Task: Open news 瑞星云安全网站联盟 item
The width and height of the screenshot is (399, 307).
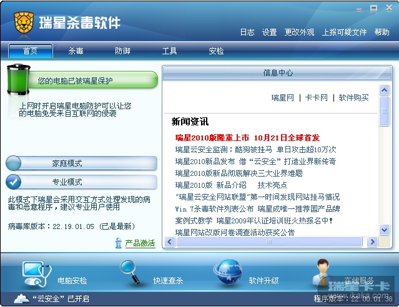Action: click(257, 197)
